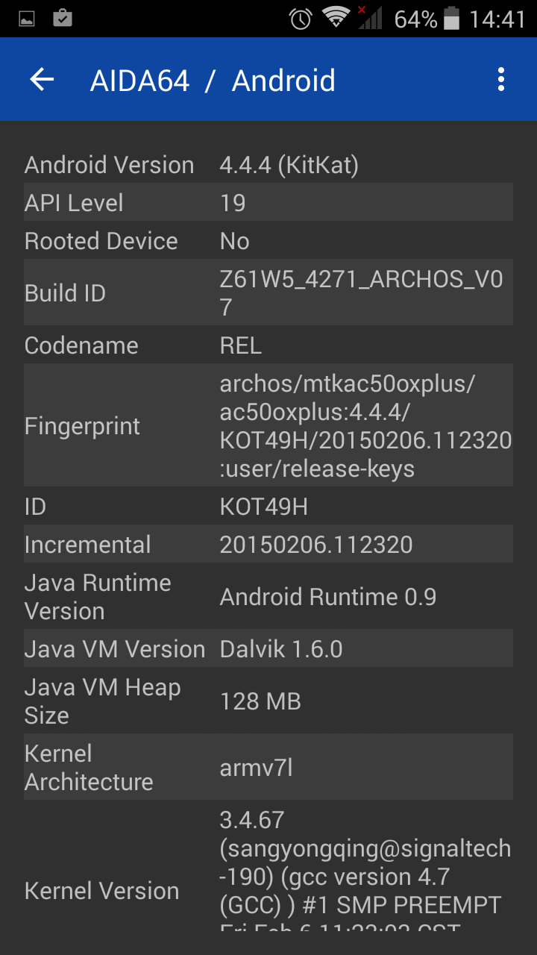
Task: Select the Rooted Device row
Action: coord(268,241)
